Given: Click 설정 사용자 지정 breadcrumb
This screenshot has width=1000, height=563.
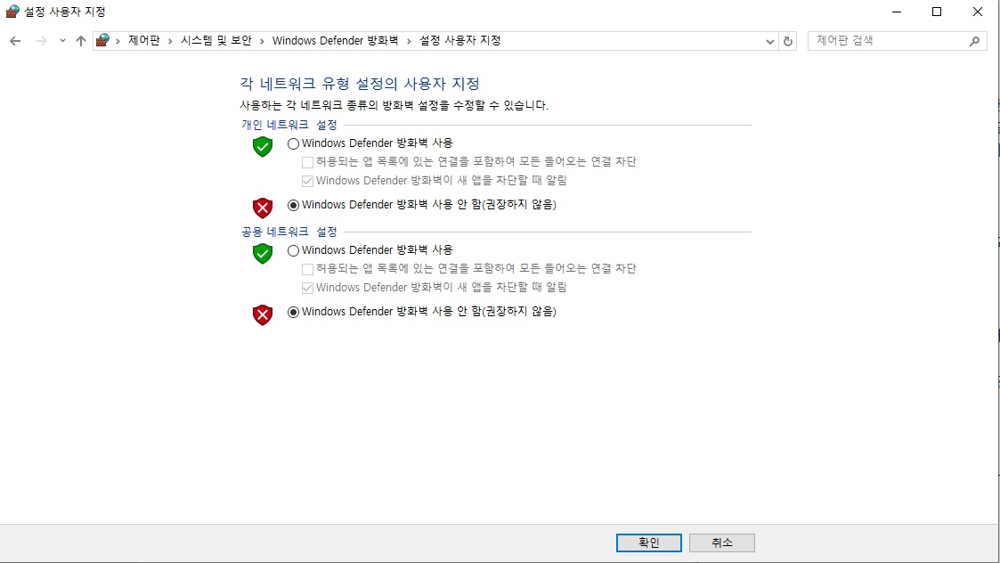Looking at the screenshot, I should point(459,41).
